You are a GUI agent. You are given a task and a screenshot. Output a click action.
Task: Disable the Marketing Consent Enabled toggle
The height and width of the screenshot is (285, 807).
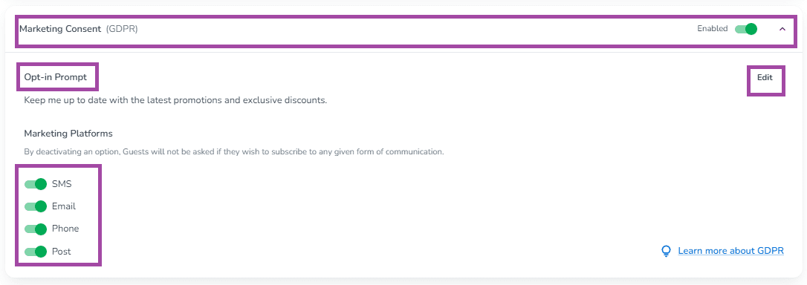(x=746, y=29)
